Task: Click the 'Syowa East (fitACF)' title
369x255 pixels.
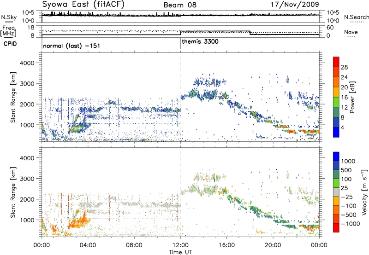Action: pyautogui.click(x=83, y=4)
